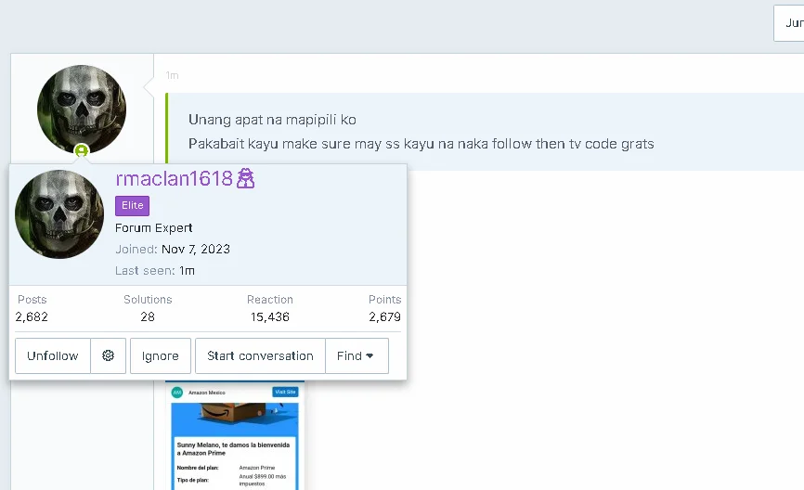This screenshot has height=490, width=804.
Task: Click the line starting "Pakabait kayu make sure"
Action: 421,144
